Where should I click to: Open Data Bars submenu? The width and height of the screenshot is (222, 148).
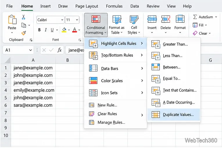pos(116,68)
